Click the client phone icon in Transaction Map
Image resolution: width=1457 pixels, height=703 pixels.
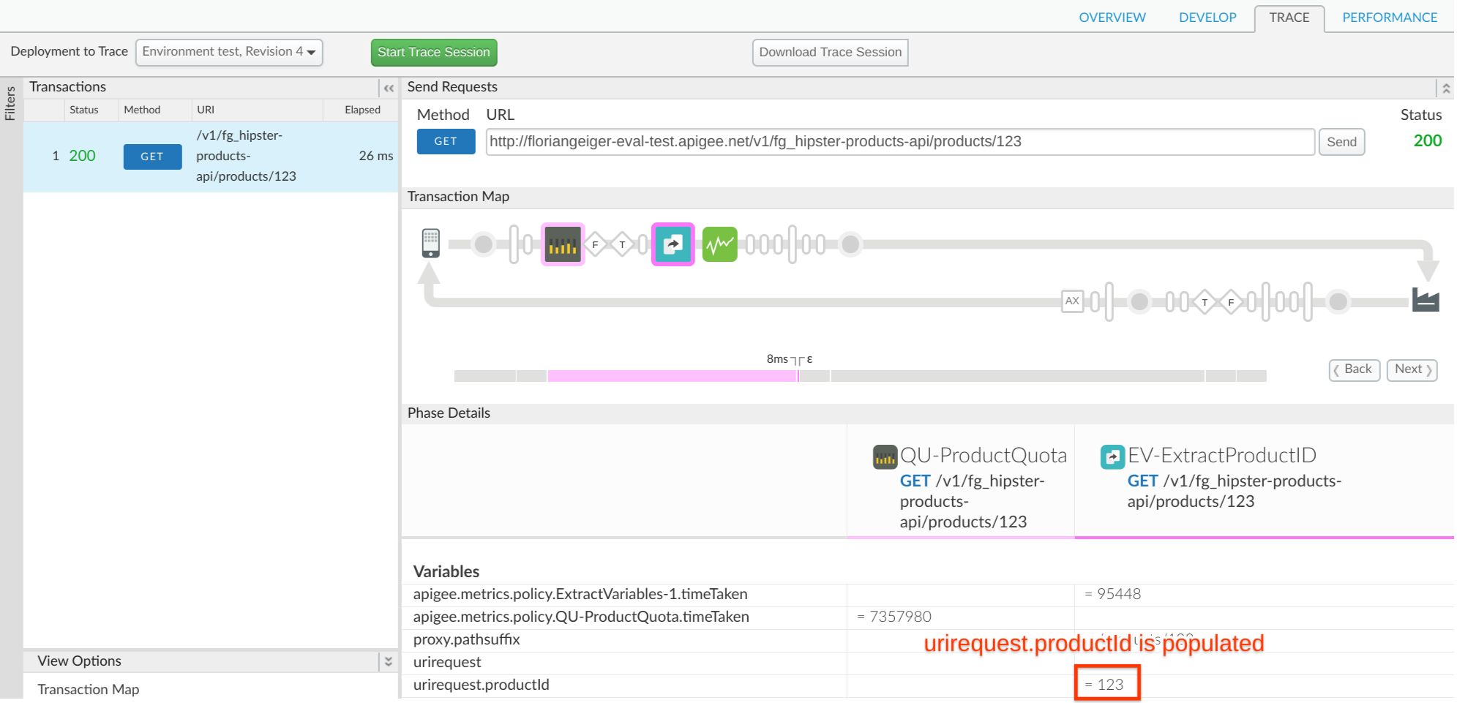431,244
